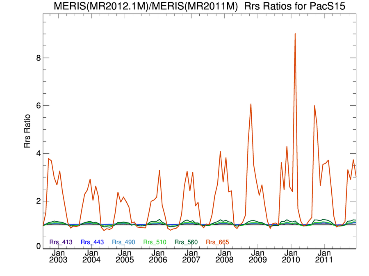Select the Rrs_443 legend label
369x276 pixels.
[x=92, y=242]
